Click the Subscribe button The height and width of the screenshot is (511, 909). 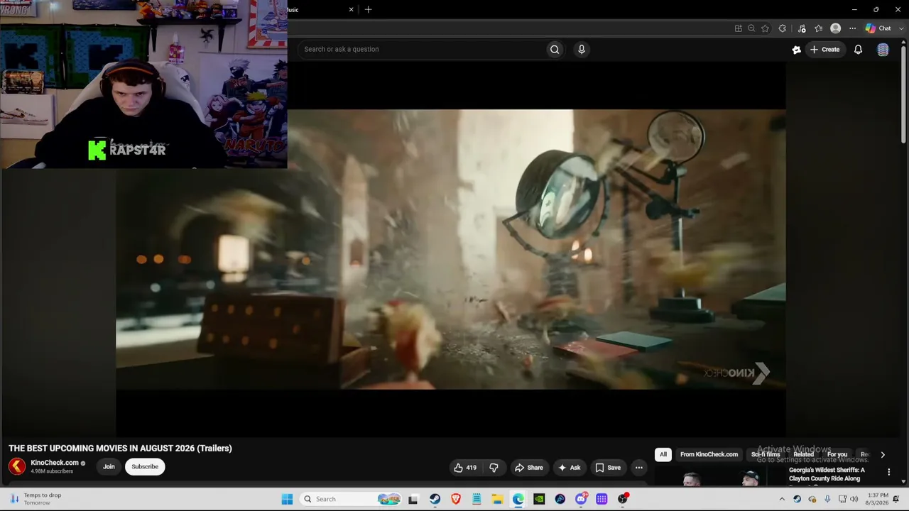point(145,466)
